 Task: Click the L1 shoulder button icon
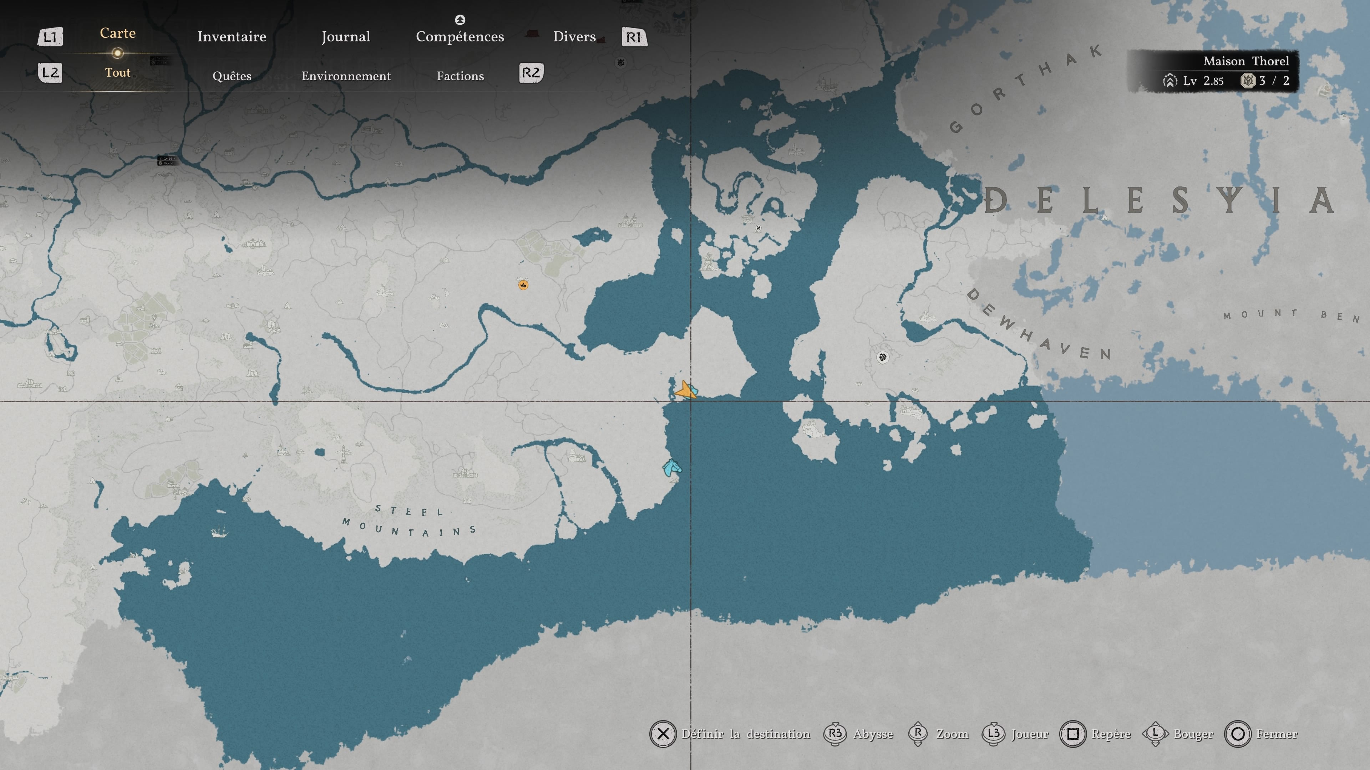[x=51, y=37]
